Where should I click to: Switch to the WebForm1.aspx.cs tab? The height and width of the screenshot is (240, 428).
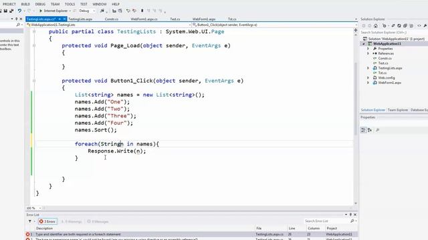(x=144, y=19)
